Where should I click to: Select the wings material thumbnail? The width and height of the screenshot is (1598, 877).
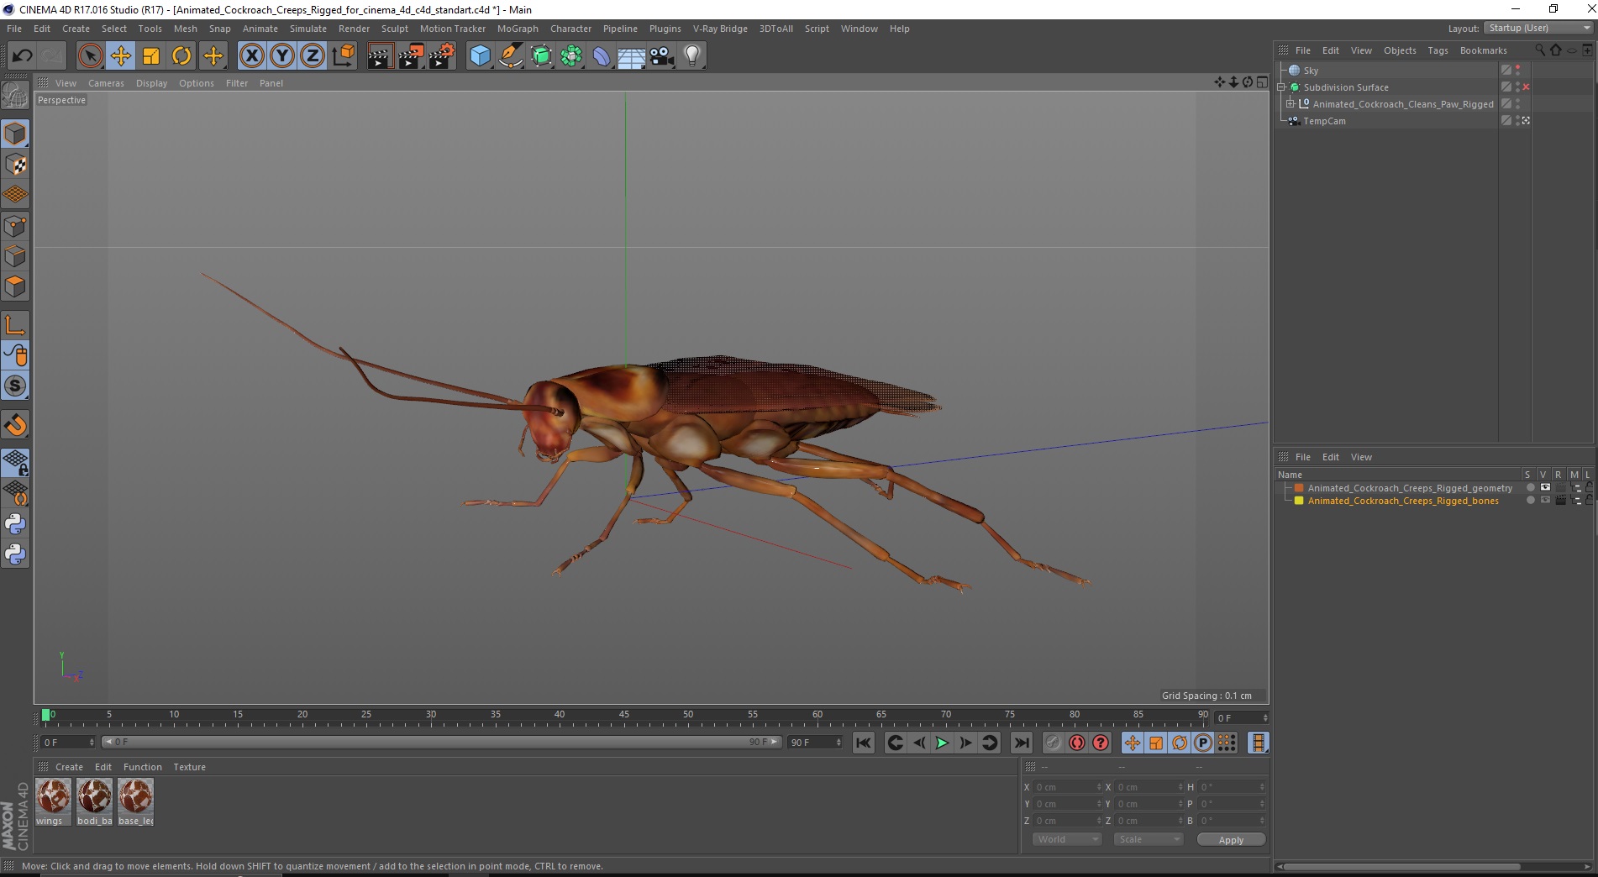pos(53,801)
